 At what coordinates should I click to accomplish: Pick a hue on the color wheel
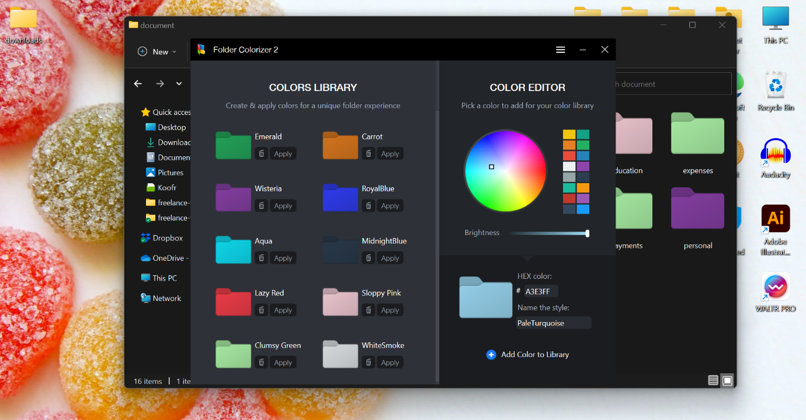(x=505, y=171)
